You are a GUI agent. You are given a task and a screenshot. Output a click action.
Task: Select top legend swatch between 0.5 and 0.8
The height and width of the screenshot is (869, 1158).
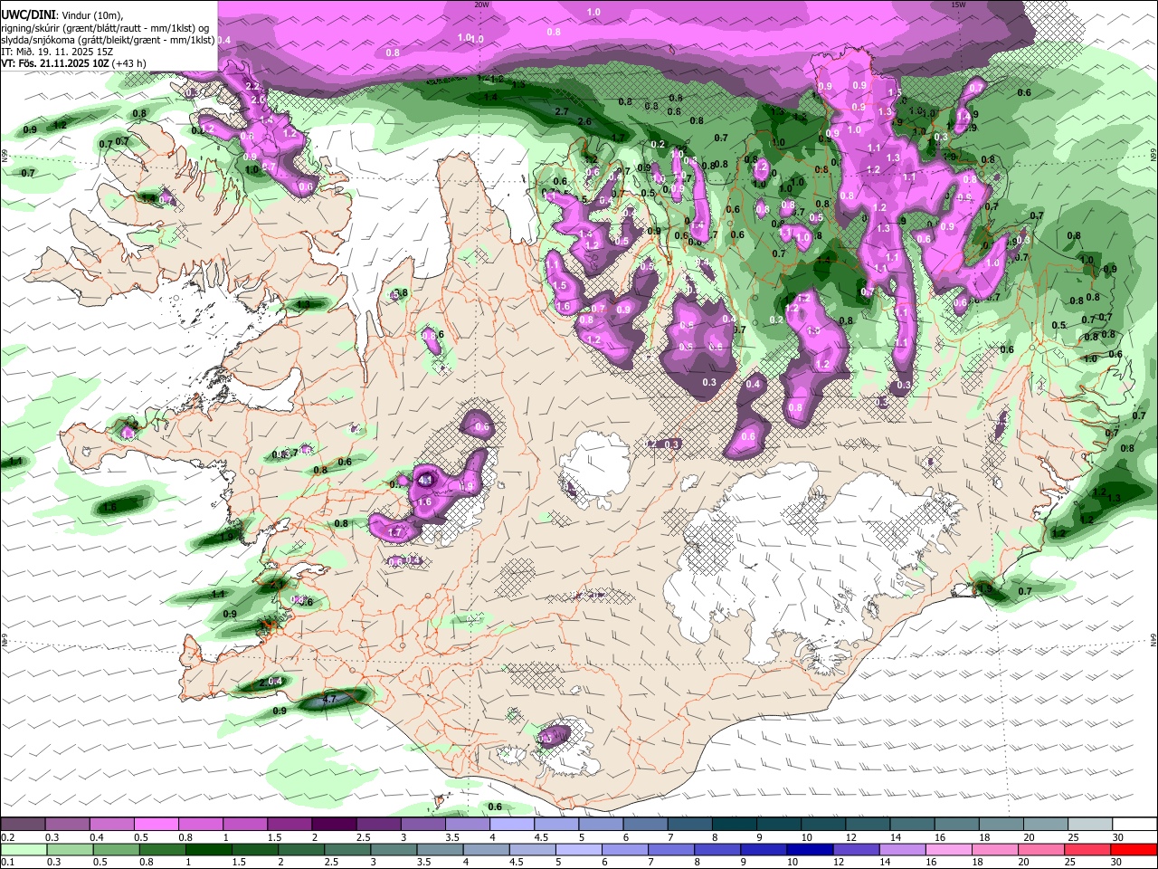click(x=156, y=825)
